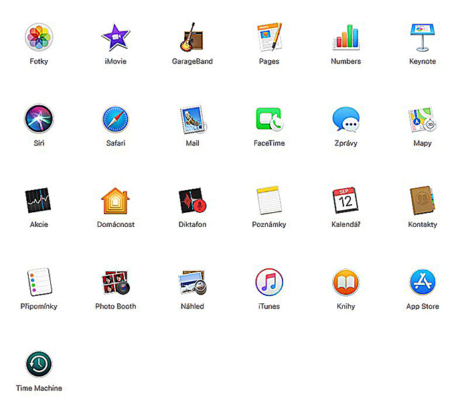Open the Mail stamp icon
This screenshot has width=472, height=407.
(x=192, y=119)
